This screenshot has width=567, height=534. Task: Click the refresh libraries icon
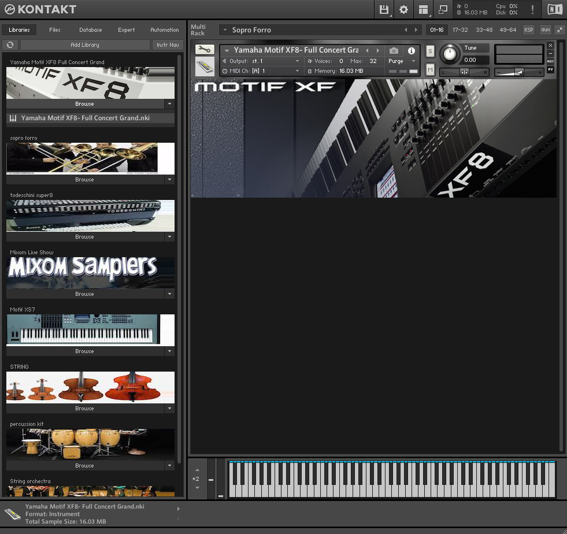10,45
